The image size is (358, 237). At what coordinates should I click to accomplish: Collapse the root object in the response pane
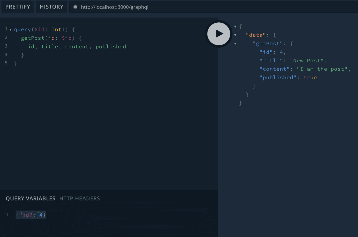click(x=235, y=26)
